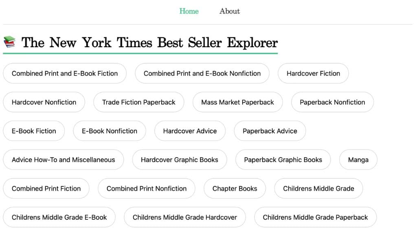Choose the E-Book Fiction list
The height and width of the screenshot is (232, 417).
34,131
